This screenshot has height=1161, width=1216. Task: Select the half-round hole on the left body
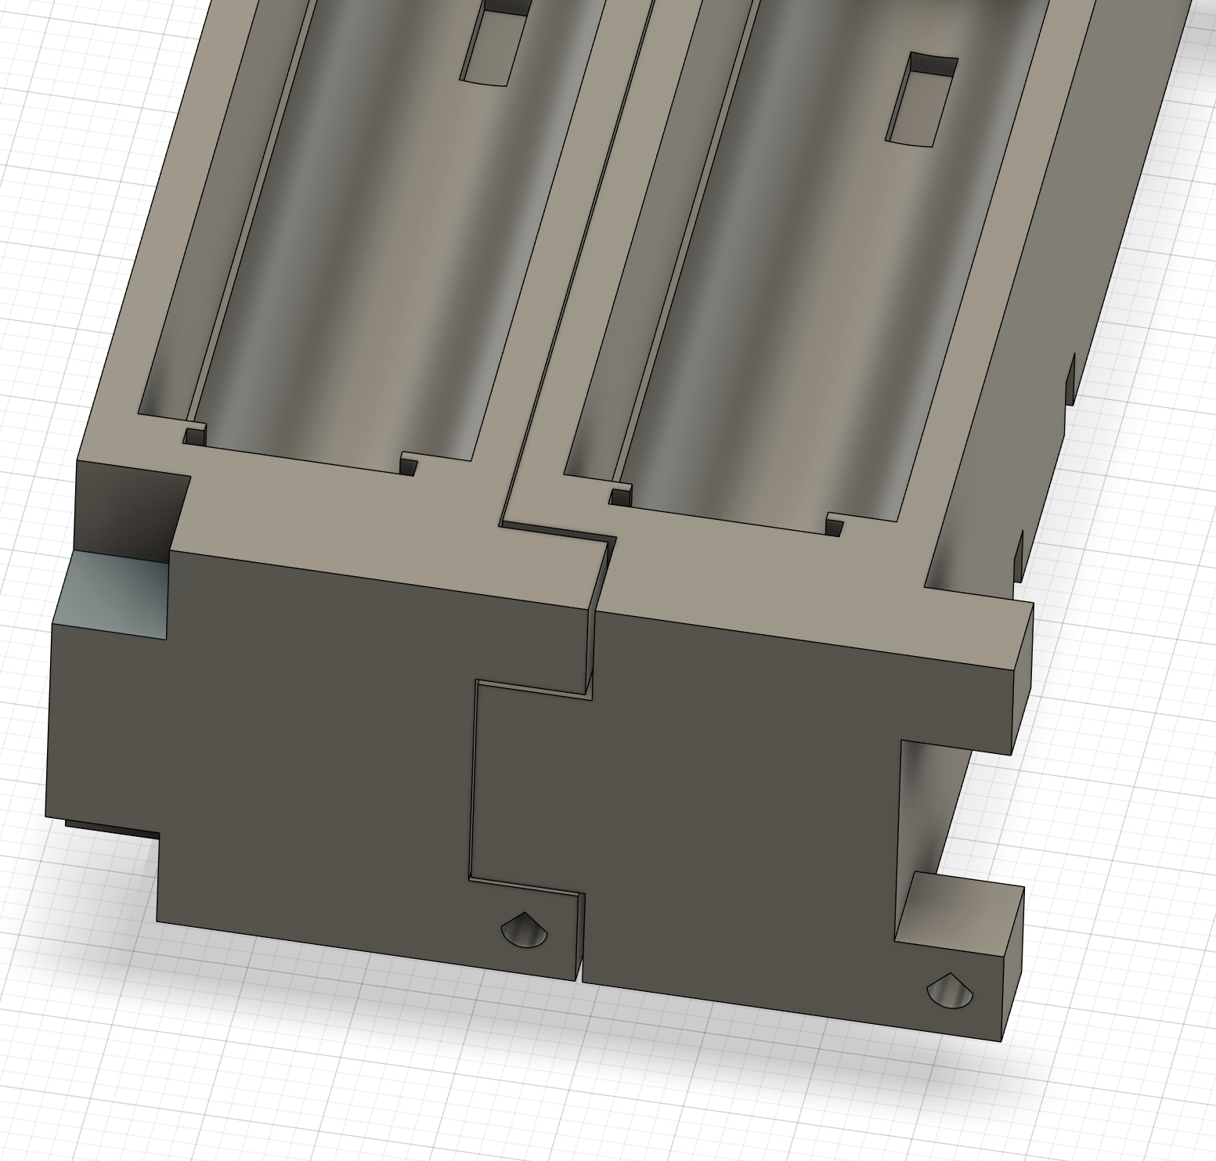coord(525,929)
